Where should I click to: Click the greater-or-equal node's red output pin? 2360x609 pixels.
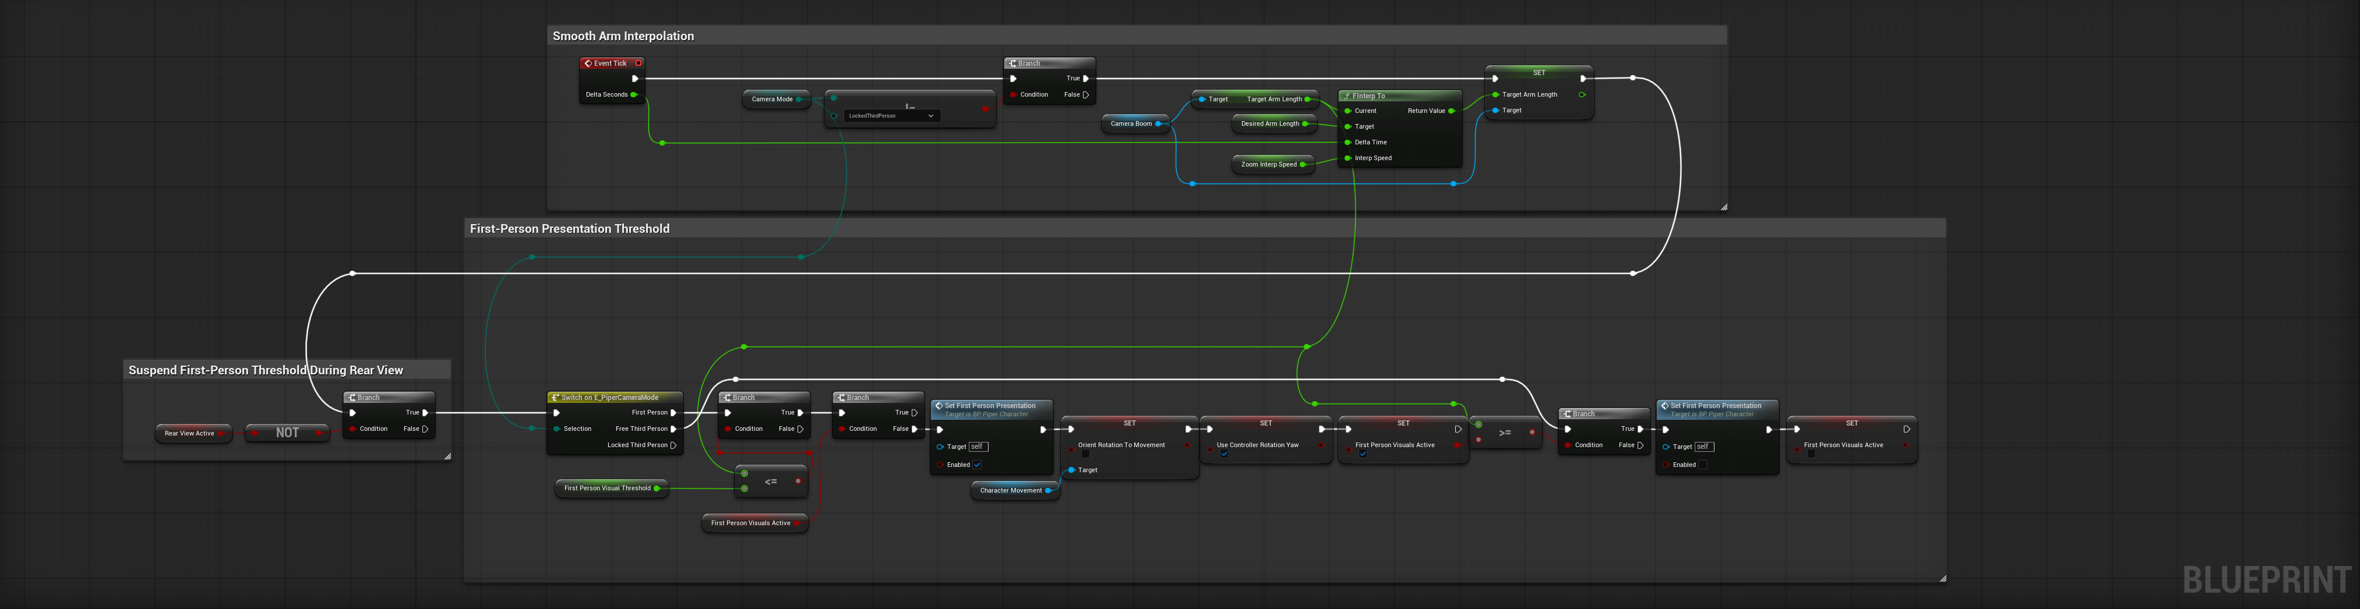point(1532,432)
